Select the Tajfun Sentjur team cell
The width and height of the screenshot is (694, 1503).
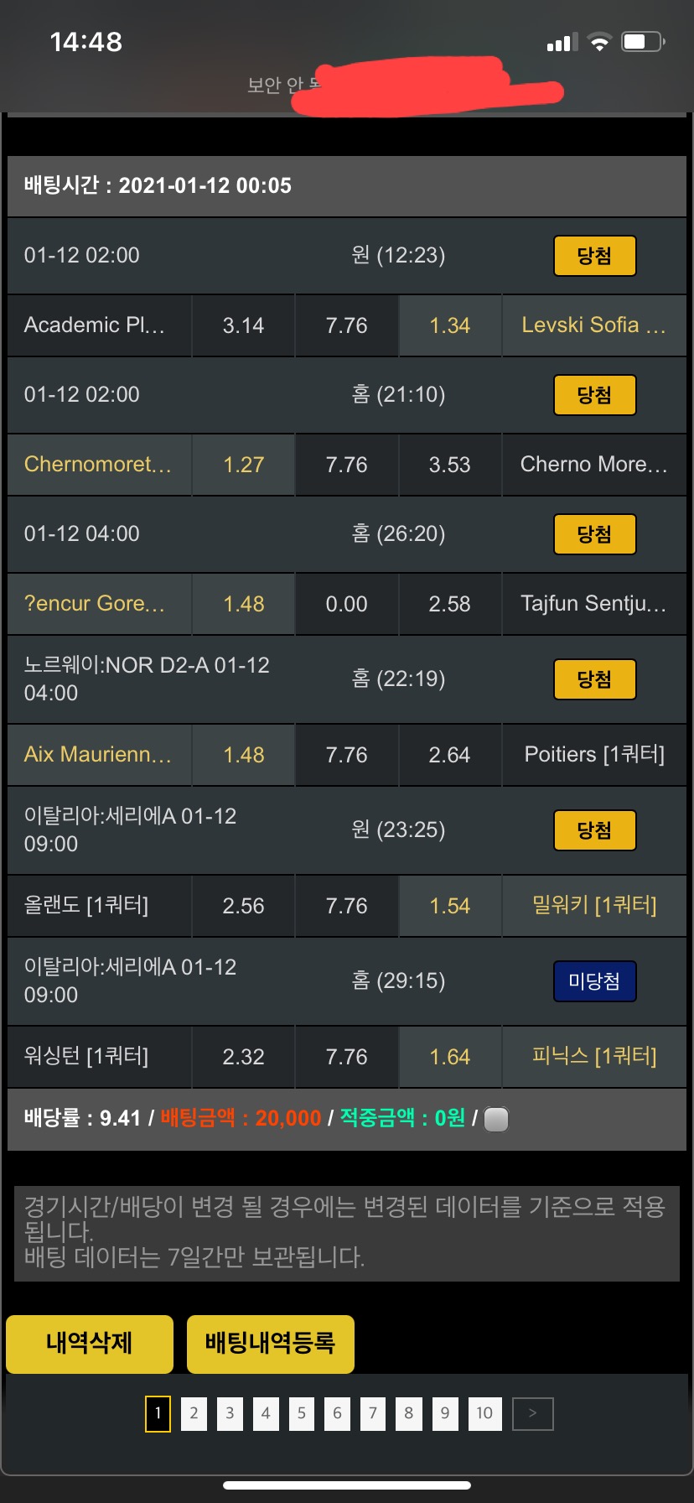[593, 604]
